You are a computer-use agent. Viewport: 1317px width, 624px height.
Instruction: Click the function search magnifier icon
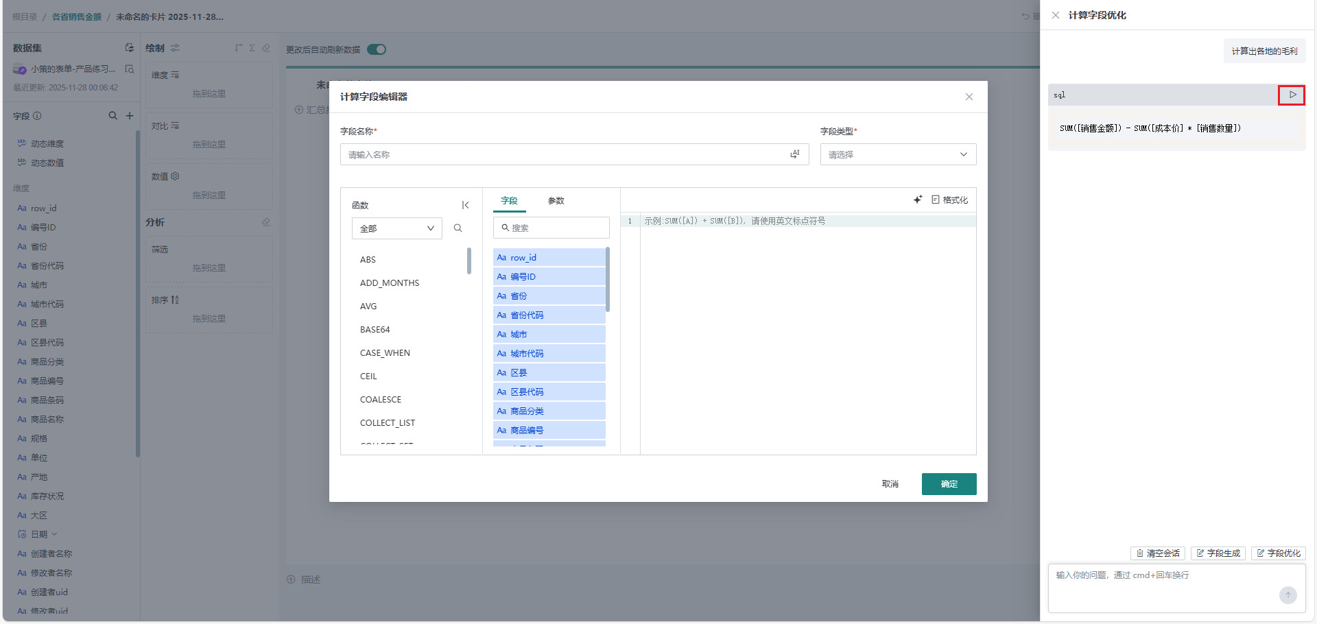pos(458,228)
